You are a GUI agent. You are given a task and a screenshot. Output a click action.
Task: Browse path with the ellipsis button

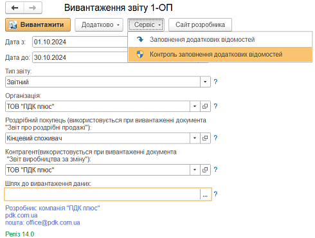(205, 194)
